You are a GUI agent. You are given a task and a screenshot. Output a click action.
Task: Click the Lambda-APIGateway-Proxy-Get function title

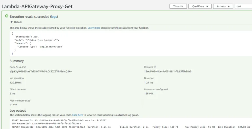point(37,6)
